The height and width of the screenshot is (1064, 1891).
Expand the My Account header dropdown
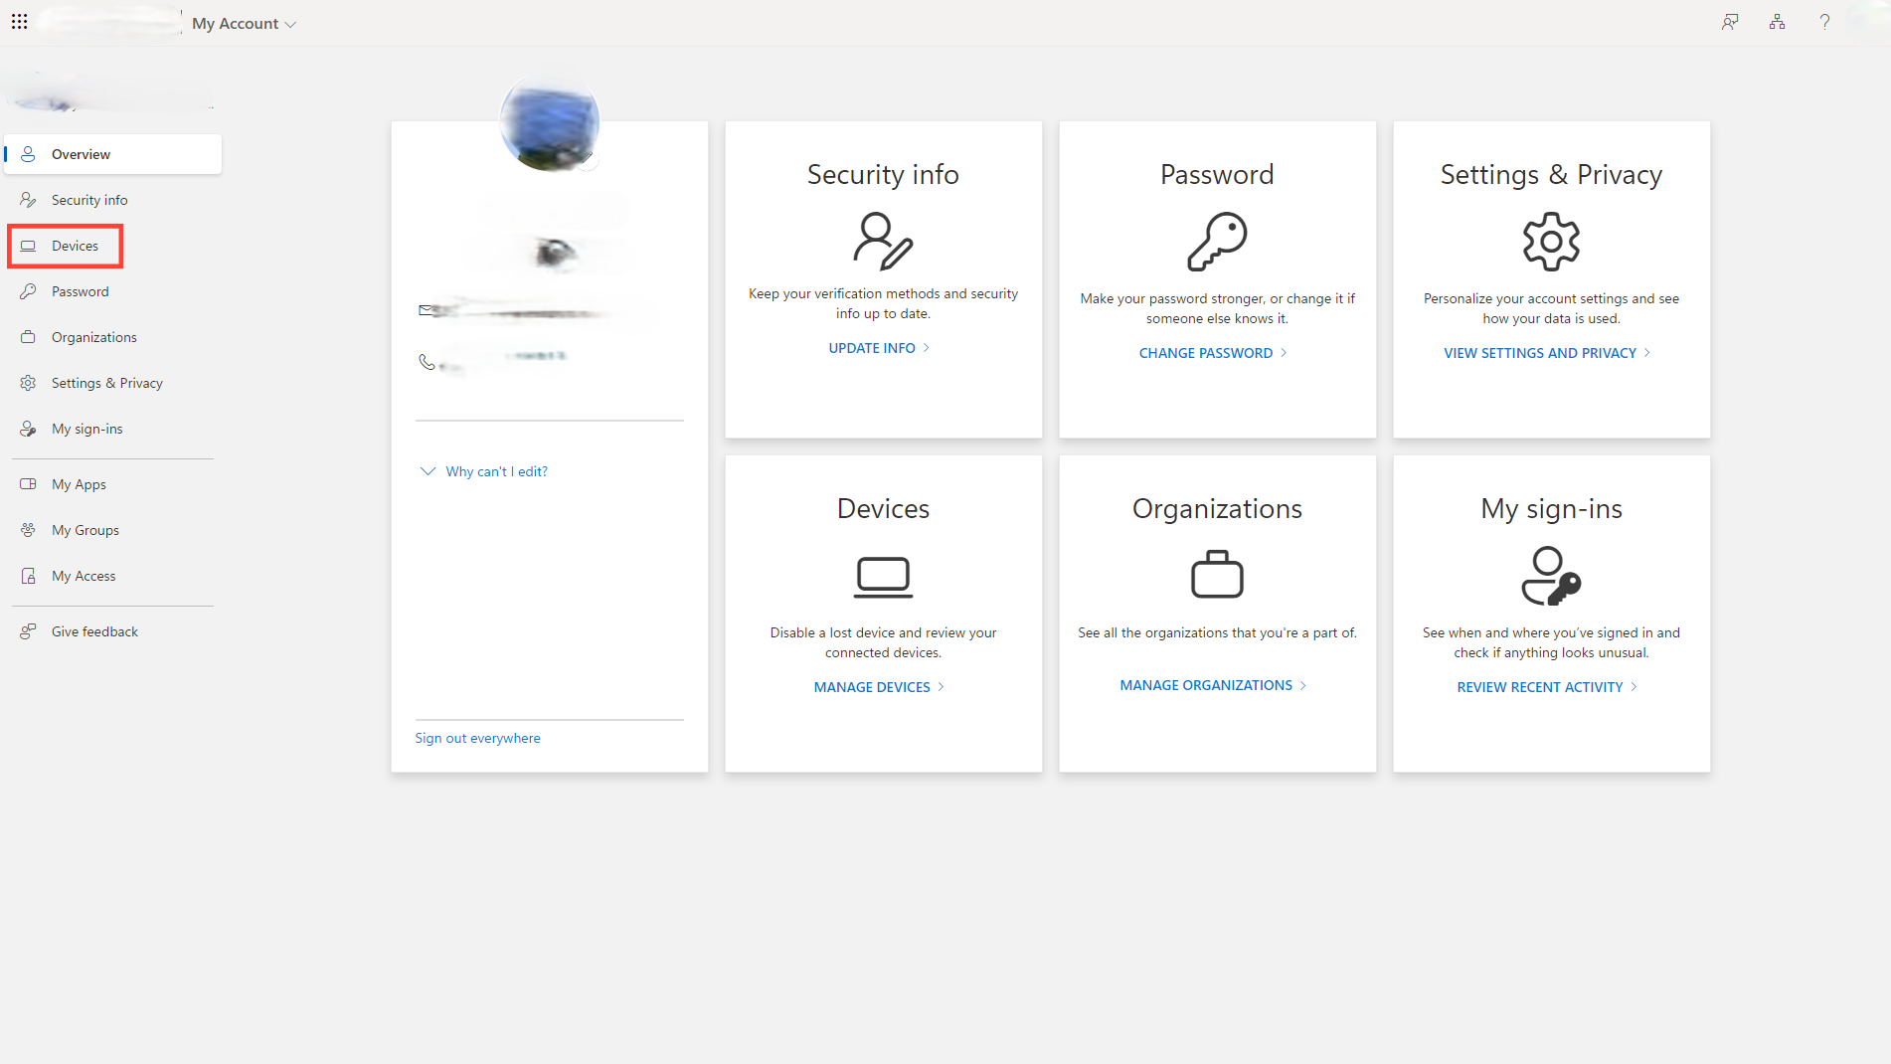[x=244, y=23]
